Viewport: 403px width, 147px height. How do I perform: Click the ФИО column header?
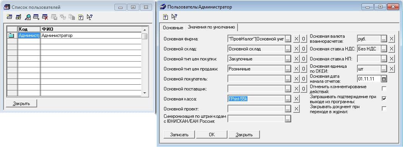(x=91, y=29)
